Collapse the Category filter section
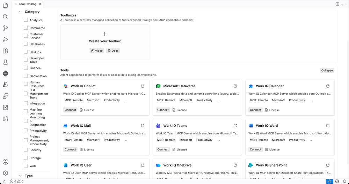 pyautogui.click(x=20, y=12)
